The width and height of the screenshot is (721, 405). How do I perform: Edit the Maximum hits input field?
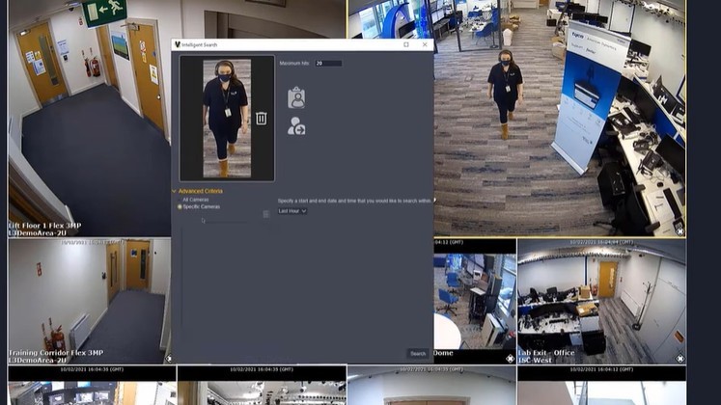[x=328, y=64]
